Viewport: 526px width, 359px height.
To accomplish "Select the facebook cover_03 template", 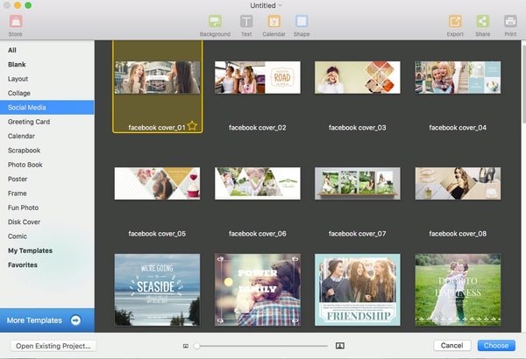I will tap(358, 77).
